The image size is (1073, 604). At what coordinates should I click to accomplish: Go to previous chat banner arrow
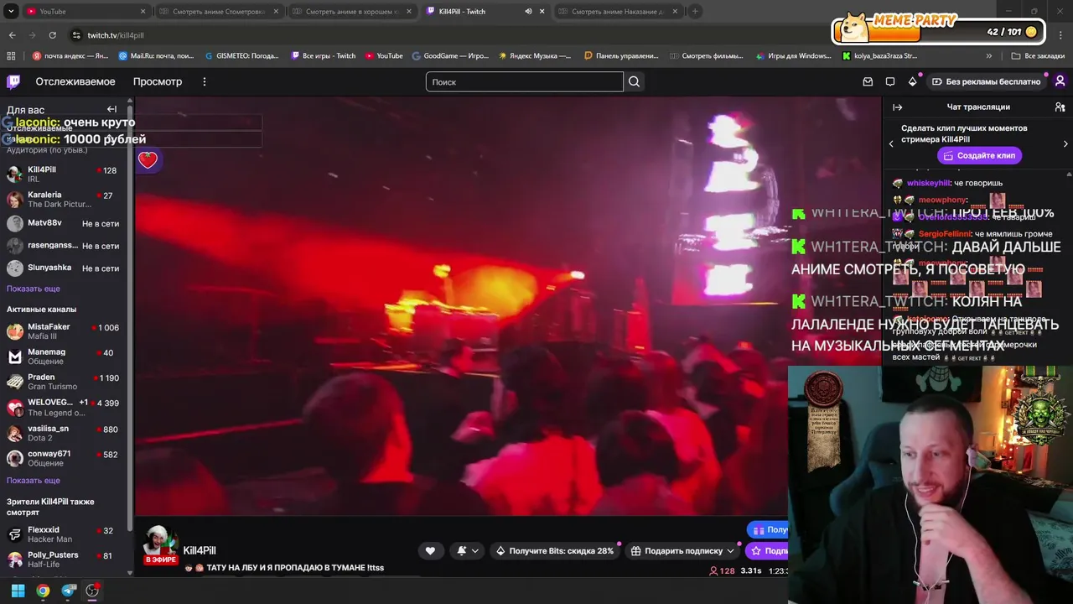point(891,144)
